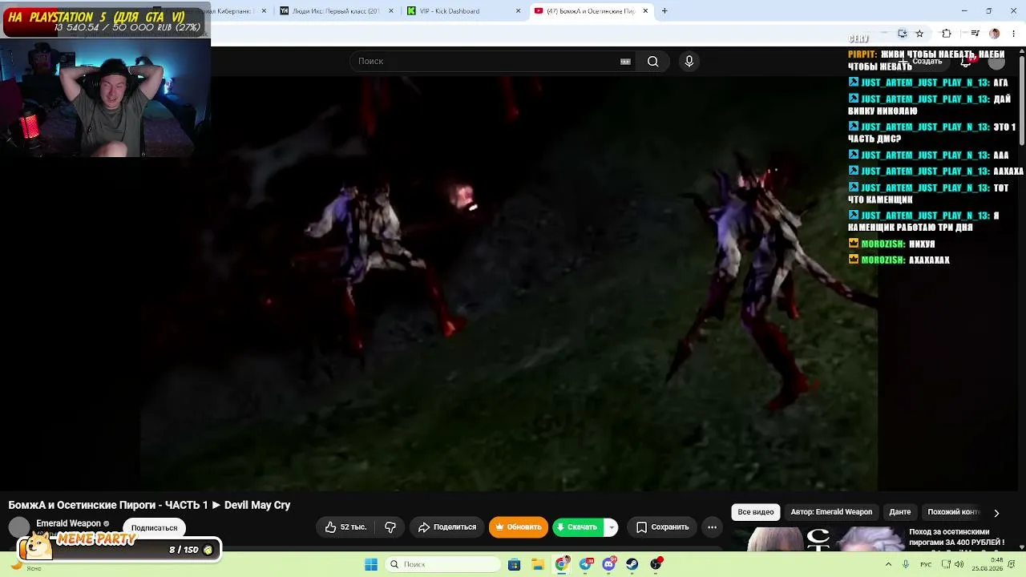Select the Автор: Emerald Weapon chip
Image resolution: width=1026 pixels, height=577 pixels.
(x=831, y=512)
